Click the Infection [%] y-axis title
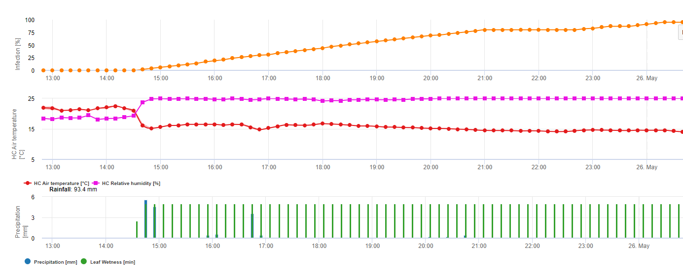This screenshot has height=277, width=683. pos(18,55)
